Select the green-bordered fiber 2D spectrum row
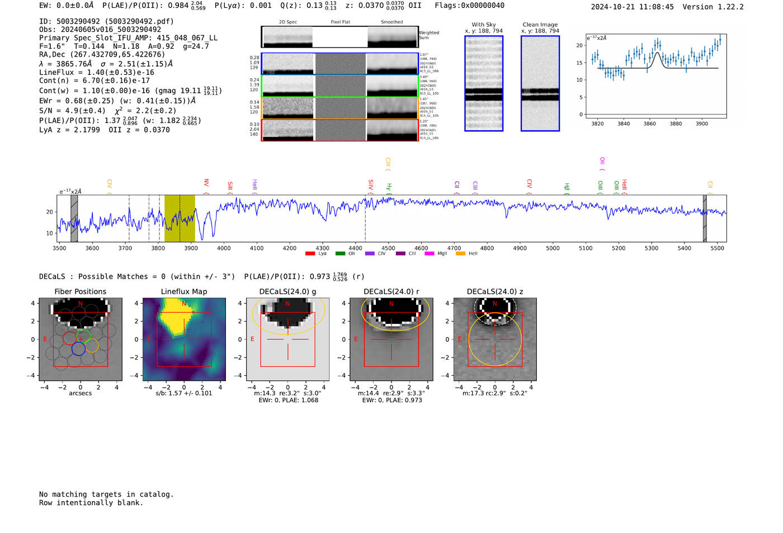Image resolution: width=783 pixels, height=533 pixels. [339, 86]
